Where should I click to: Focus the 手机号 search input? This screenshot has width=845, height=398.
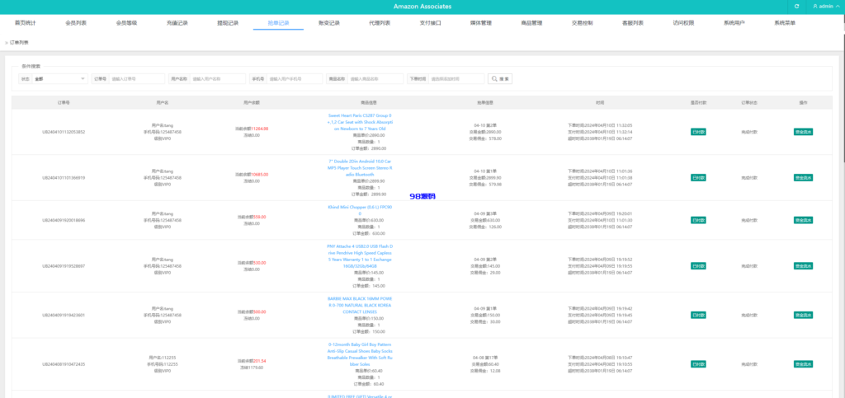pyautogui.click(x=295, y=78)
